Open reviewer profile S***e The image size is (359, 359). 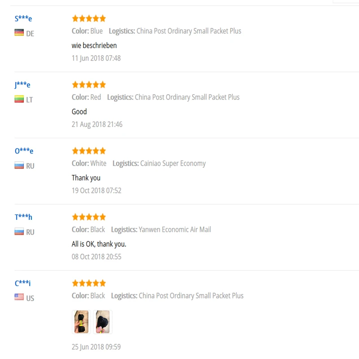[23, 18]
